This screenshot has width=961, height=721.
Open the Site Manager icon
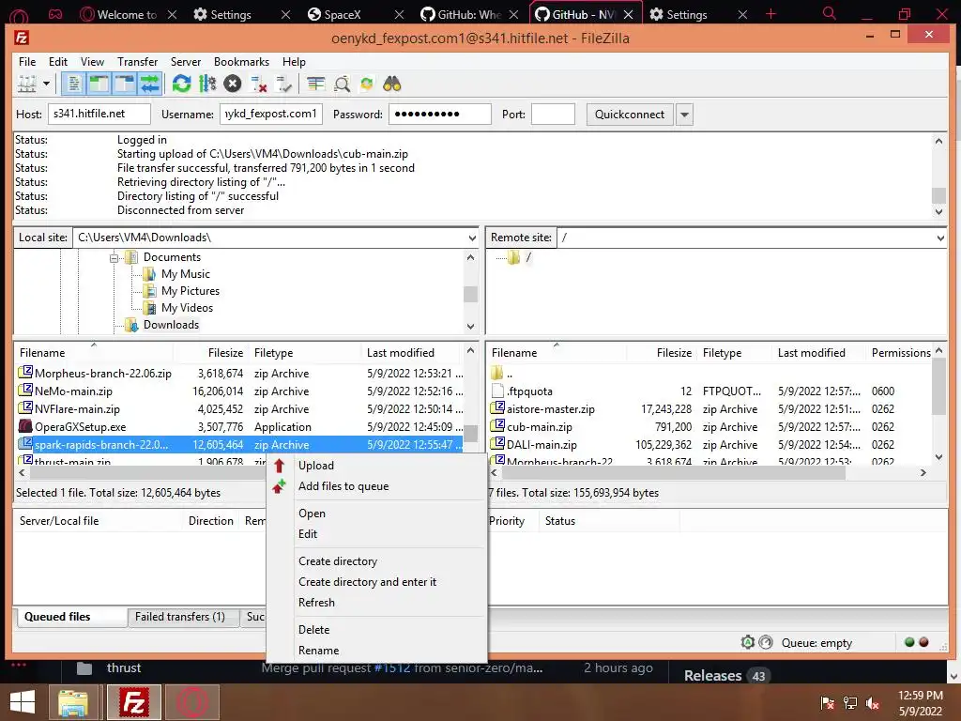click(x=27, y=84)
